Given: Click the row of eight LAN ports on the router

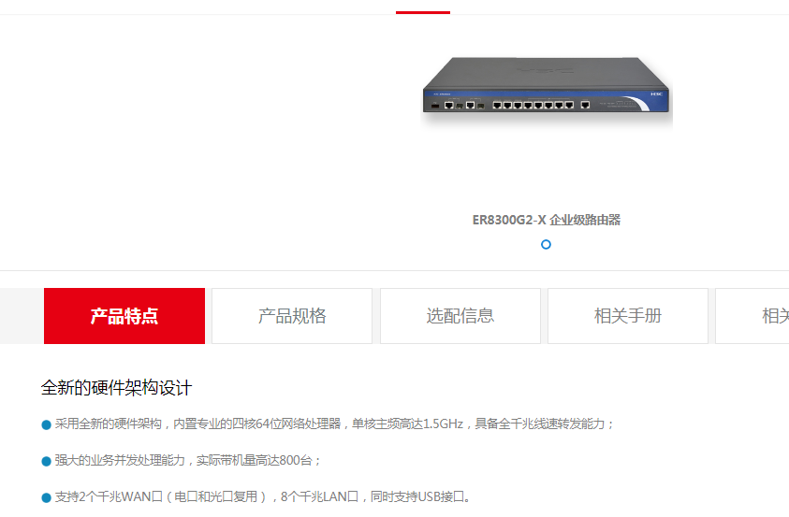Looking at the screenshot, I should (533, 105).
